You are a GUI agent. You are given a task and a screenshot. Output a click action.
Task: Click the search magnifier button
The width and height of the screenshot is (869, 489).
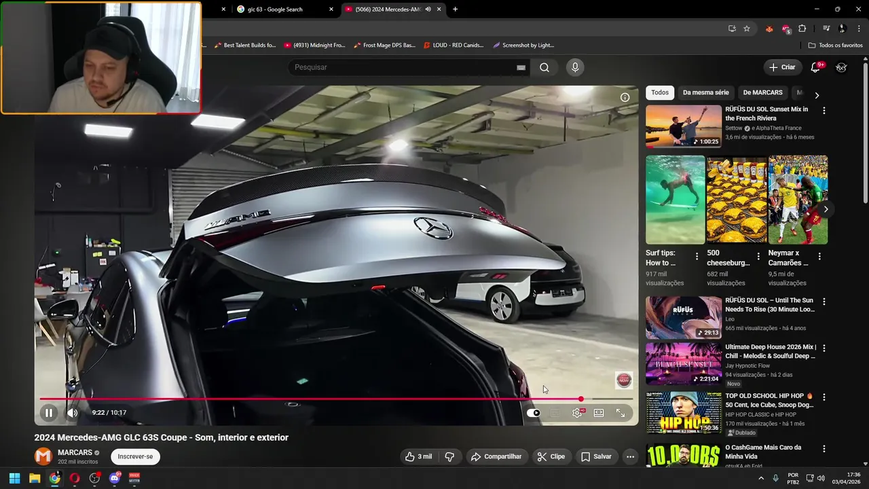pyautogui.click(x=544, y=67)
